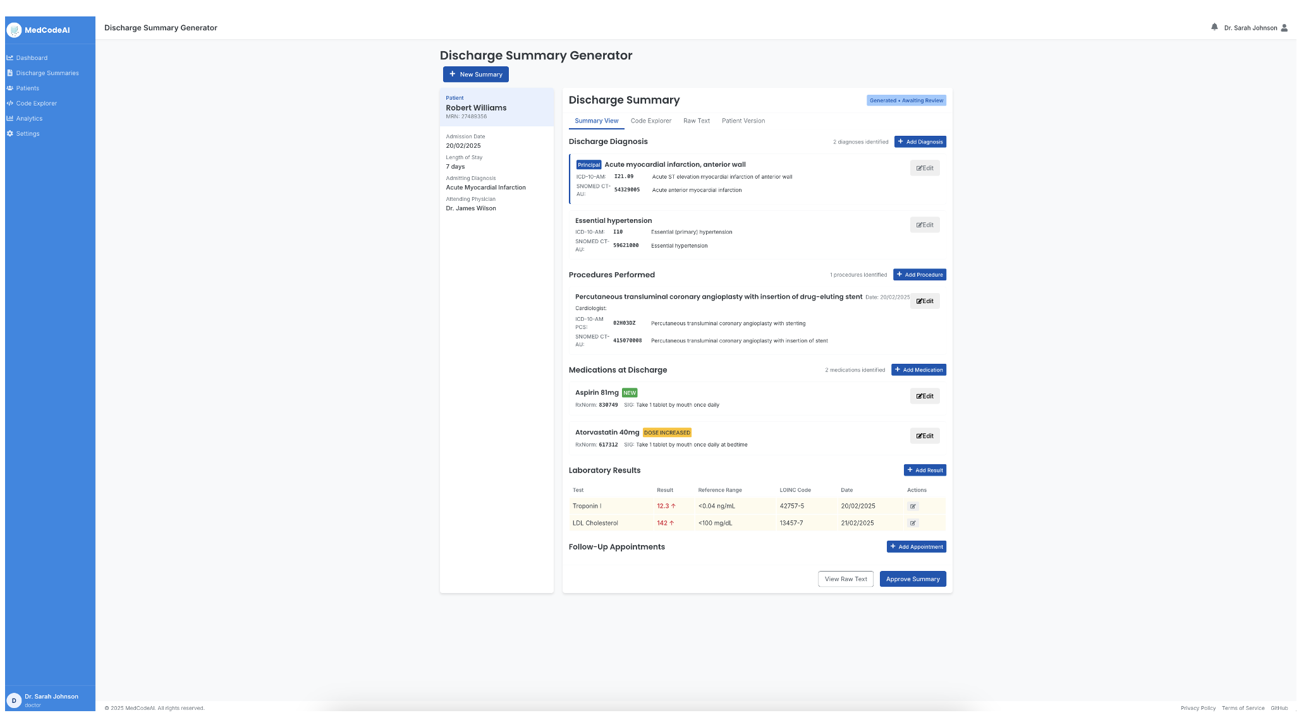1311x720 pixels.
Task: Open Dashboard from the sidebar
Action: pos(32,57)
